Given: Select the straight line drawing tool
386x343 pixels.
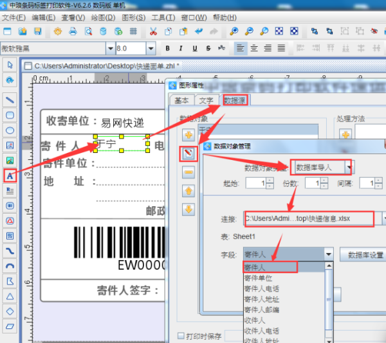Looking at the screenshot, I should tap(10, 100).
